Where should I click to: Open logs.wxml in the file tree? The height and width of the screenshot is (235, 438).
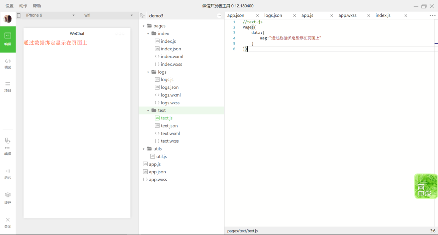click(x=171, y=95)
